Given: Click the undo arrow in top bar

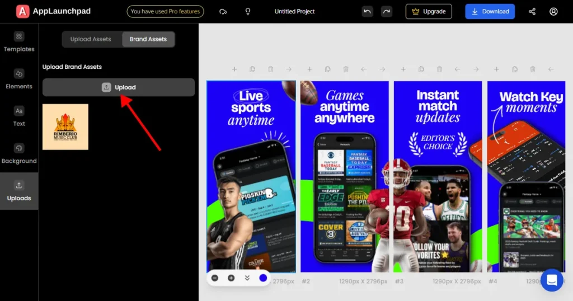Looking at the screenshot, I should tap(367, 11).
